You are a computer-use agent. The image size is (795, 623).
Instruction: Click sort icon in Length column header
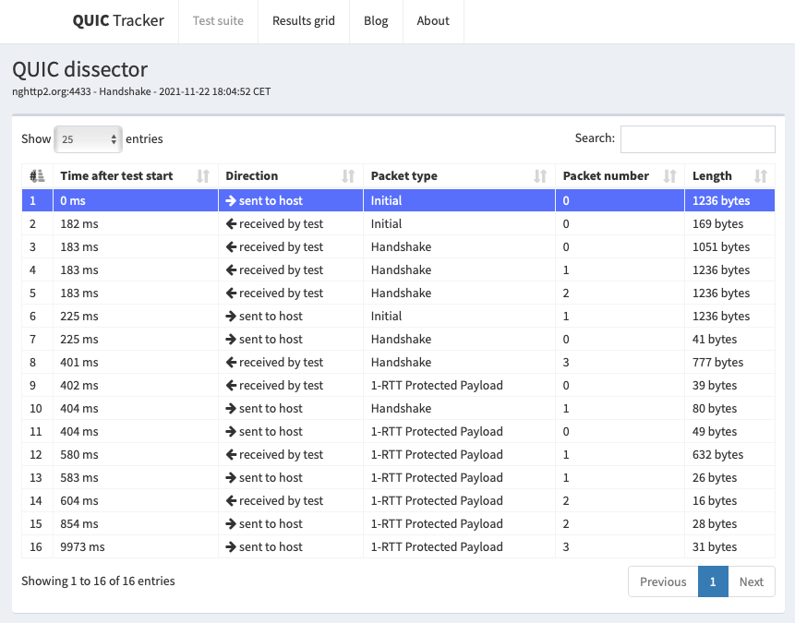point(761,176)
